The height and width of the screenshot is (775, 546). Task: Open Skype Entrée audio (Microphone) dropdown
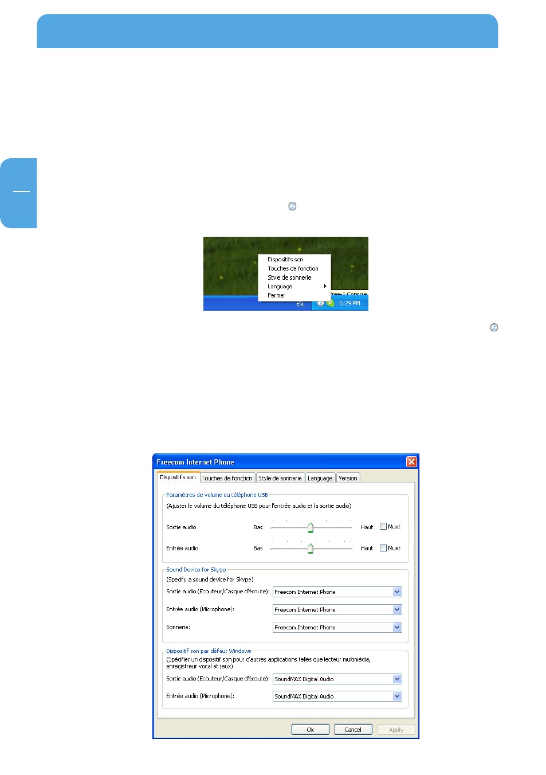pos(397,609)
